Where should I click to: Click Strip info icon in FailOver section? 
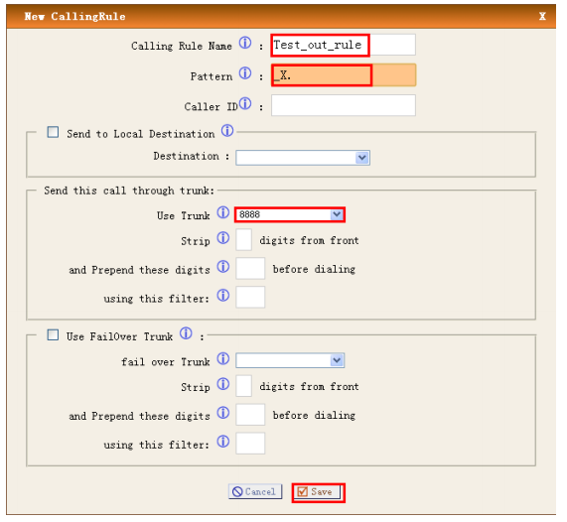223,384
